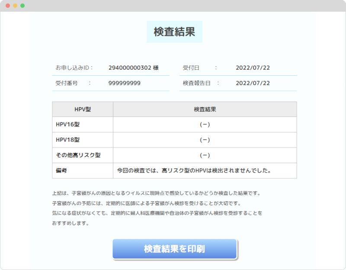This screenshot has height=270, width=346.
Task: Click the その他高リスク型 row label
Action: pos(78,155)
